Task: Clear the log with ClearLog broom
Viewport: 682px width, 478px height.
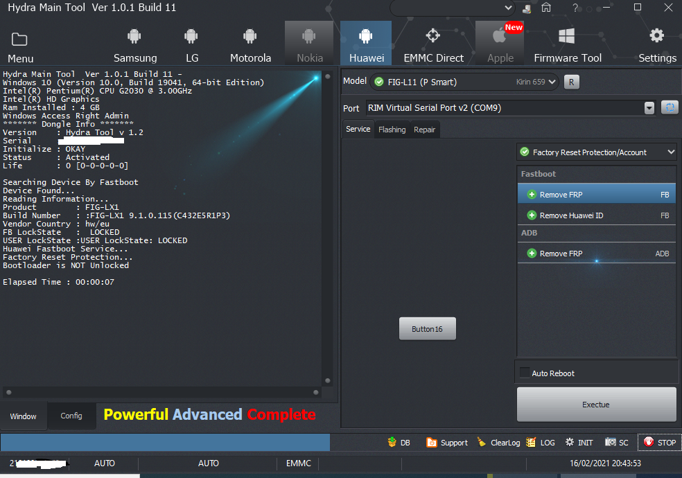Action: click(x=482, y=443)
